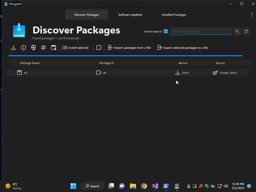Open the 8°C Sunny weather widget

pos(13,186)
